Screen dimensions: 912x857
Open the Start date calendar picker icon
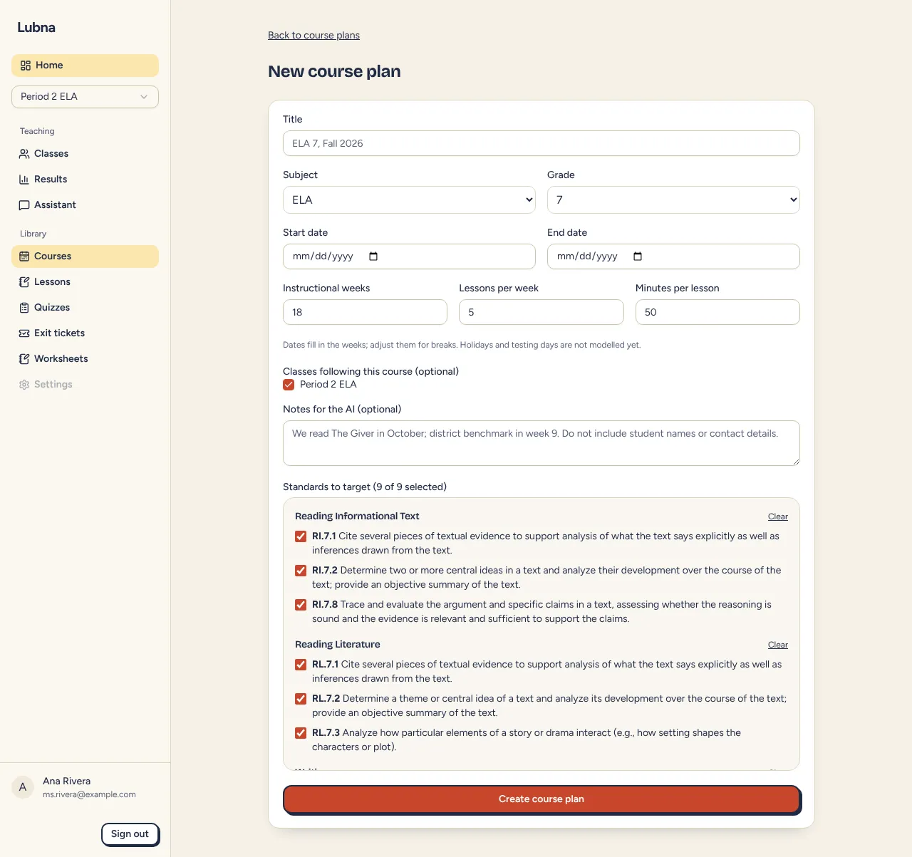pyautogui.click(x=373, y=256)
